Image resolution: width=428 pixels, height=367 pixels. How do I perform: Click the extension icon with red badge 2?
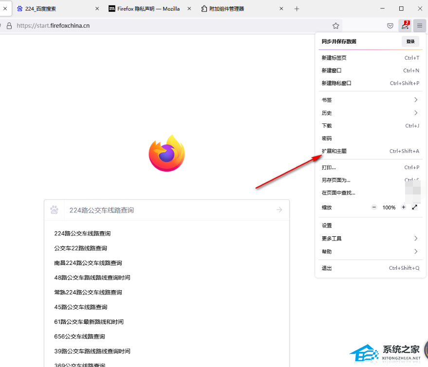[405, 26]
